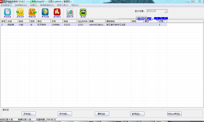Click the 查询(Q) query button
Screen dimensions: 204x122
coord(136,114)
